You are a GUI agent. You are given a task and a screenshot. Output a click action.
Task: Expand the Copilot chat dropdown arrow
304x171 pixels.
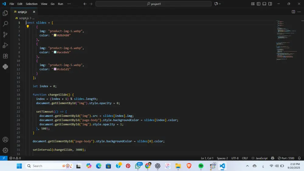(220, 4)
